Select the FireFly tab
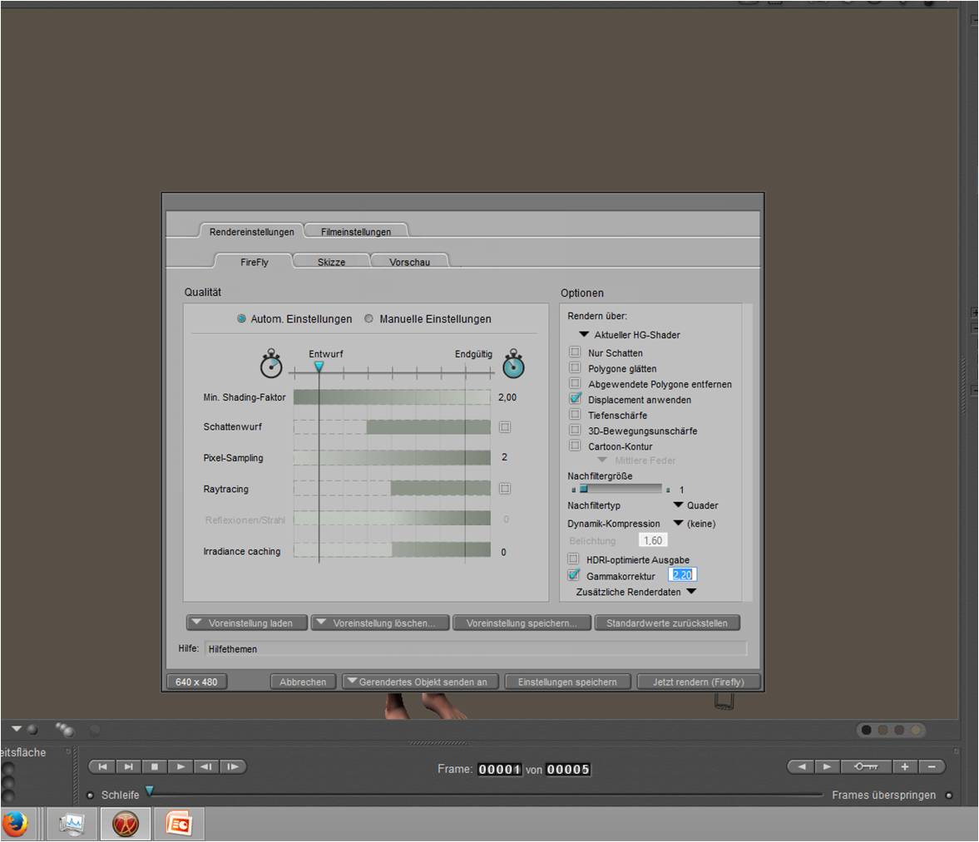This screenshot has height=842, width=979. 255,262
